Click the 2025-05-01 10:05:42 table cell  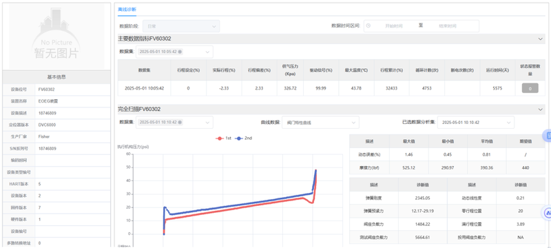click(x=144, y=88)
